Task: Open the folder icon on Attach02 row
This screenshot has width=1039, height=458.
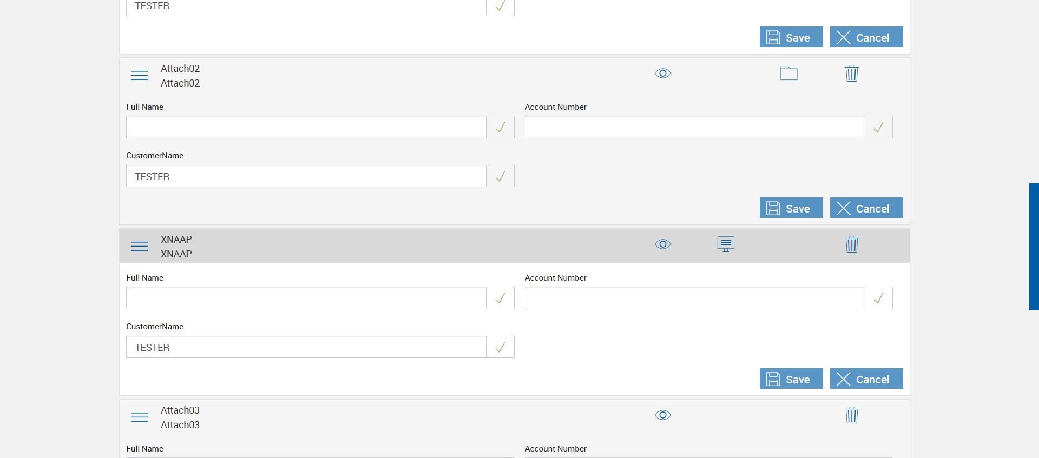Action: [x=788, y=73]
